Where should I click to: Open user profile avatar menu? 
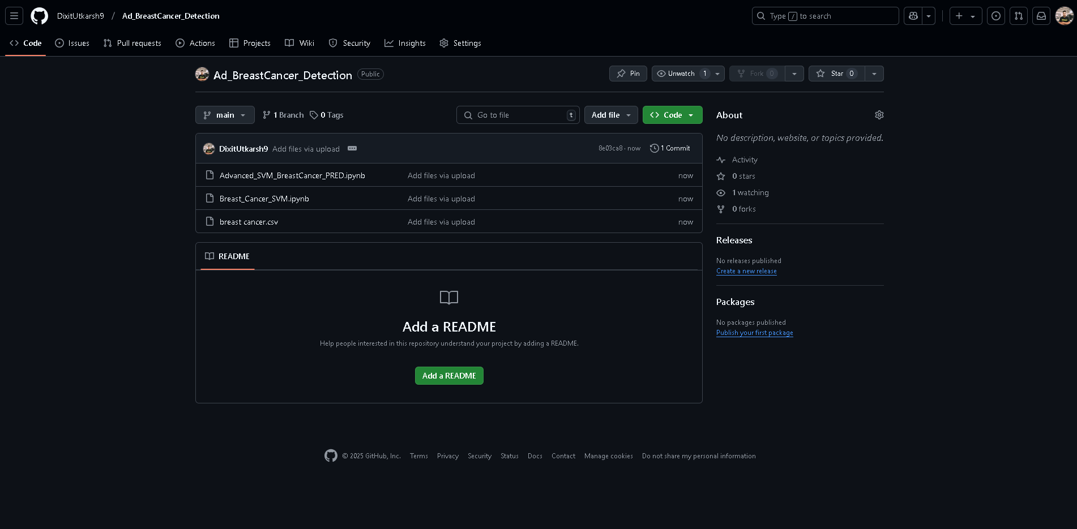pos(1064,16)
